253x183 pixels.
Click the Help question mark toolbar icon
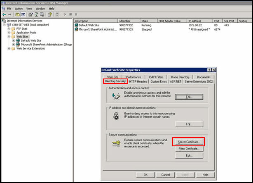49,14
